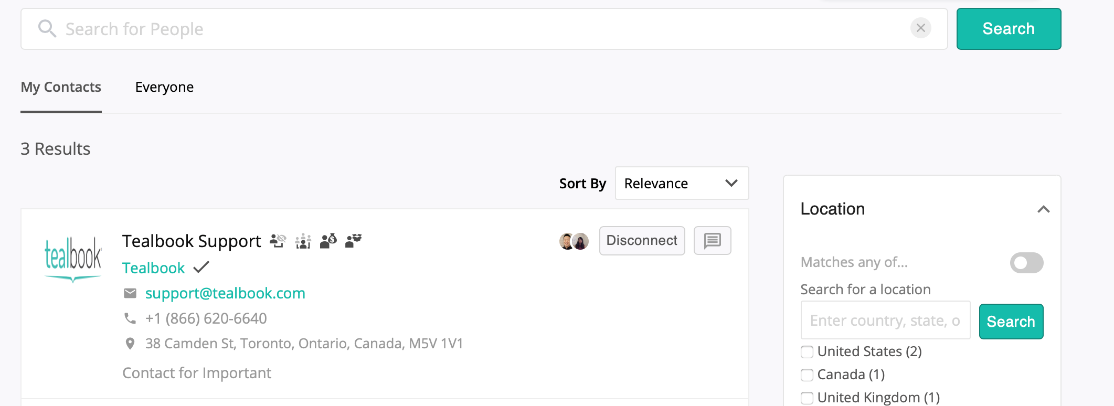Click the team group icon beside Tealbook Support

click(x=303, y=241)
